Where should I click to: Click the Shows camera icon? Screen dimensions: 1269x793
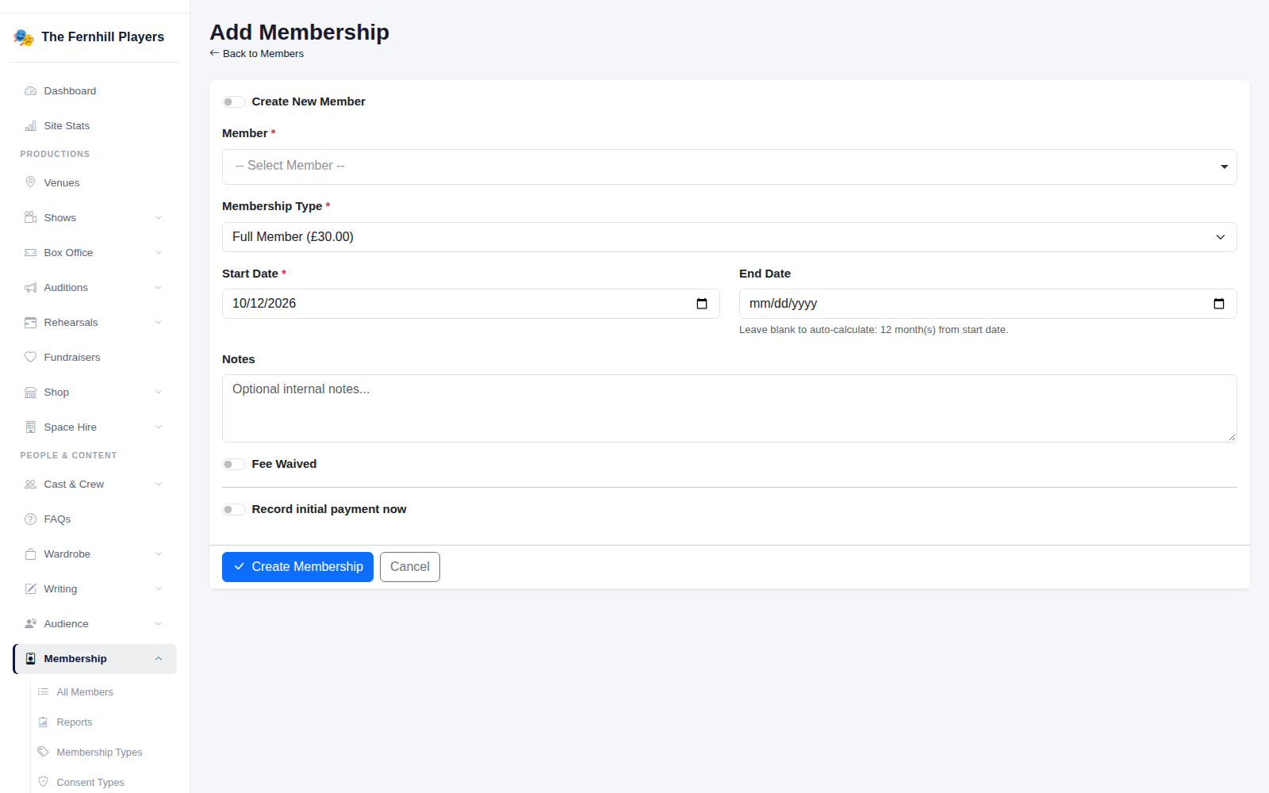(30, 217)
